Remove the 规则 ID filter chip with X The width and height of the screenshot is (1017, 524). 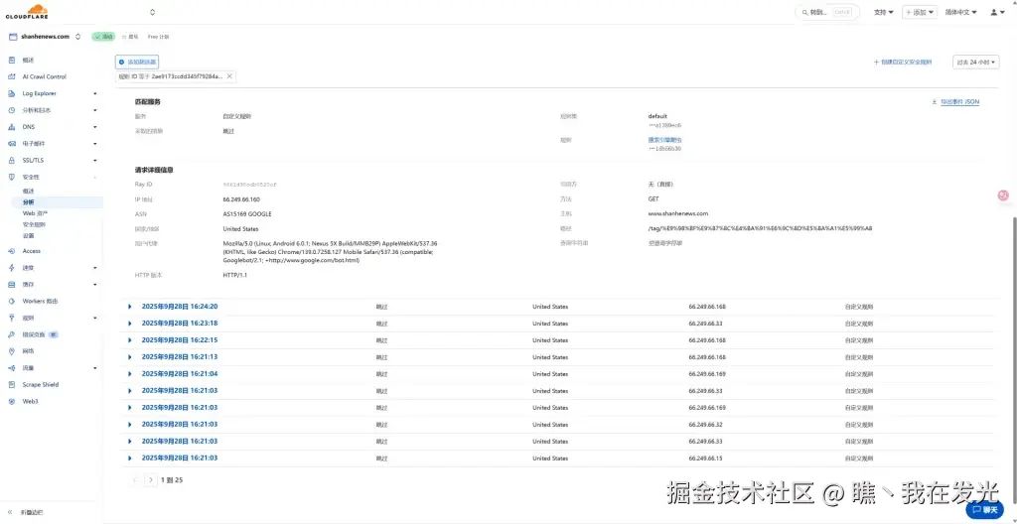click(x=229, y=76)
